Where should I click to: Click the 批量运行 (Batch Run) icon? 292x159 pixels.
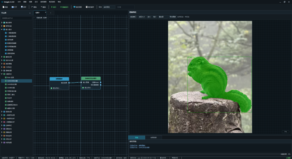pos(61,7)
